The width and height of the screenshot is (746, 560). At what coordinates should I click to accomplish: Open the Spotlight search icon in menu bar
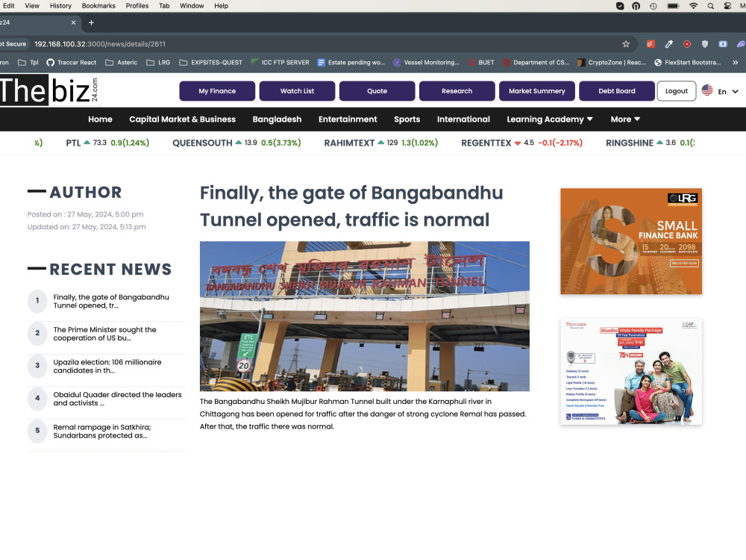(710, 6)
